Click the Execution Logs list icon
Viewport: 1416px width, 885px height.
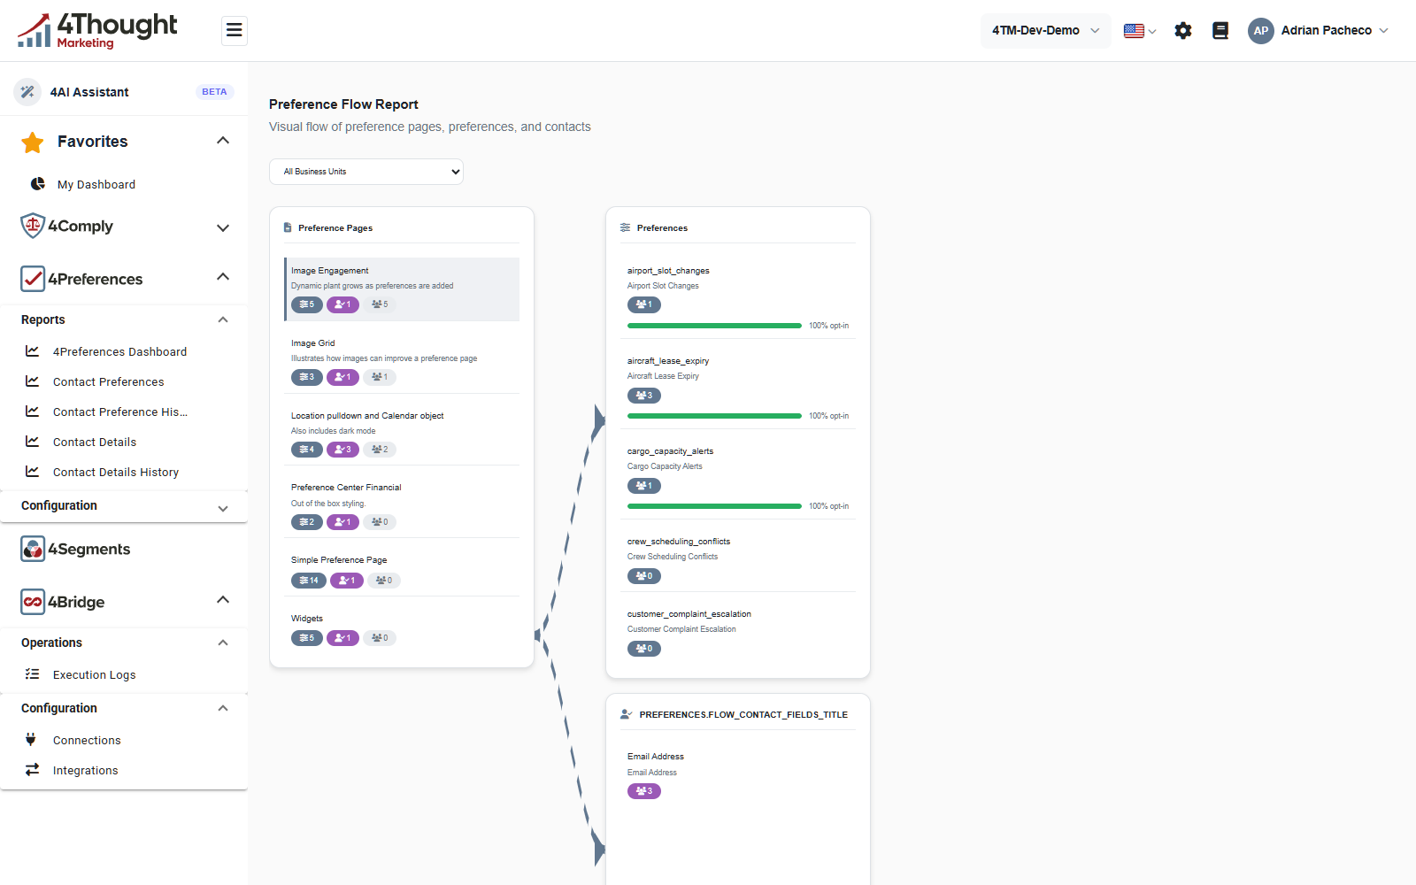pos(33,674)
